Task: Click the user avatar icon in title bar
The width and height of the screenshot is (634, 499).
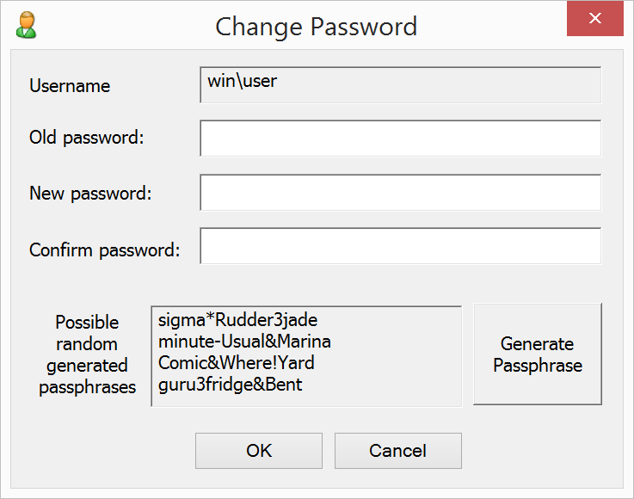Action: click(26, 25)
